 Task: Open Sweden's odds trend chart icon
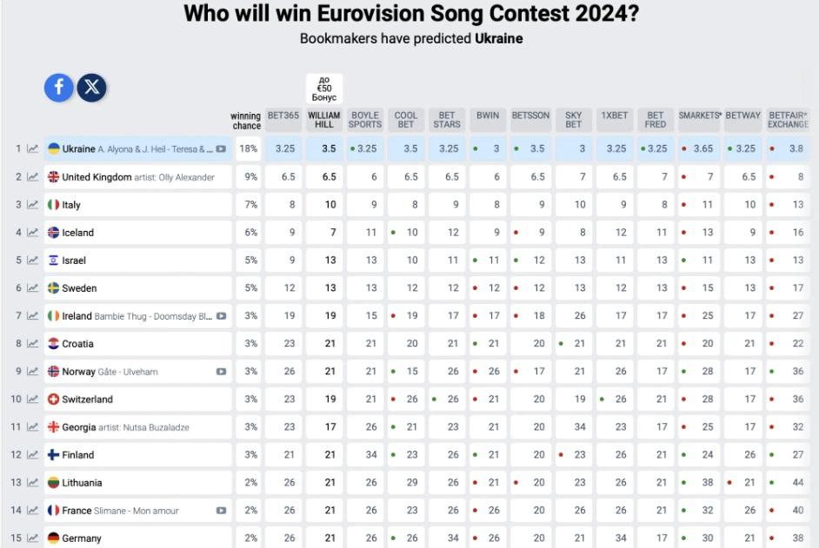tap(33, 288)
